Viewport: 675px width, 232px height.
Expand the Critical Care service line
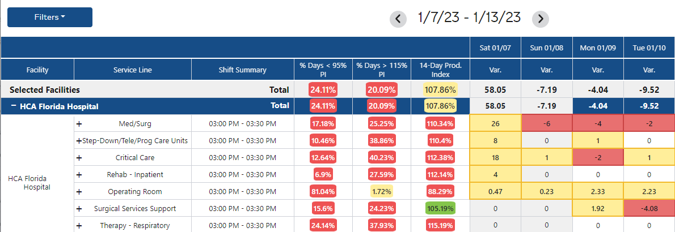click(79, 158)
